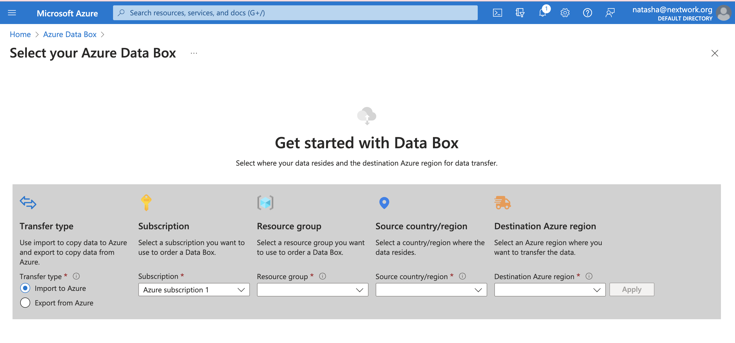Click the Resource group info icon
Image resolution: width=735 pixels, height=343 pixels.
coord(322,276)
